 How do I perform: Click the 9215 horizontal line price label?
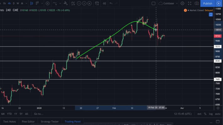tap(218, 47)
